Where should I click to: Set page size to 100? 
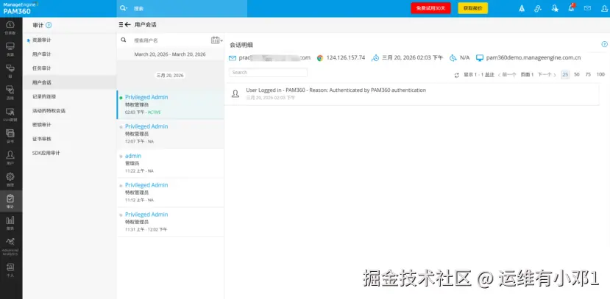point(600,74)
